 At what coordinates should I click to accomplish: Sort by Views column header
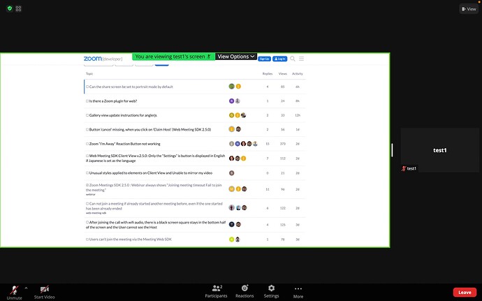click(x=282, y=74)
